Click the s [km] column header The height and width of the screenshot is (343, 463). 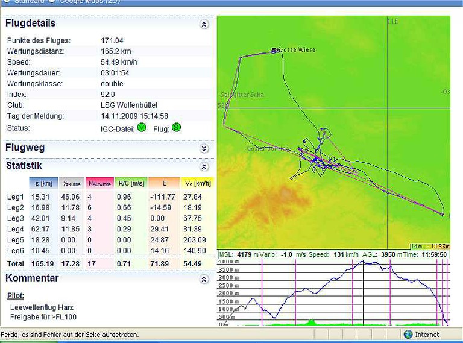pos(43,183)
